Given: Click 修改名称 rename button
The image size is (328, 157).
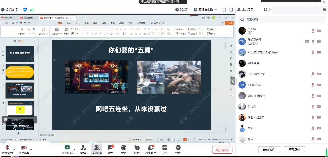Looking at the screenshot, I should [x=269, y=150].
